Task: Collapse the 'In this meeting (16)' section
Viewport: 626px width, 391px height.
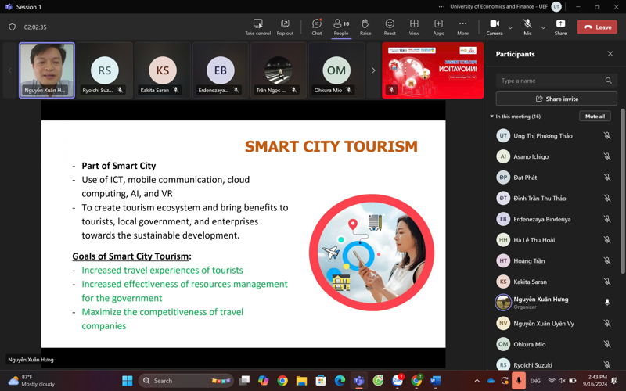Action: point(491,117)
